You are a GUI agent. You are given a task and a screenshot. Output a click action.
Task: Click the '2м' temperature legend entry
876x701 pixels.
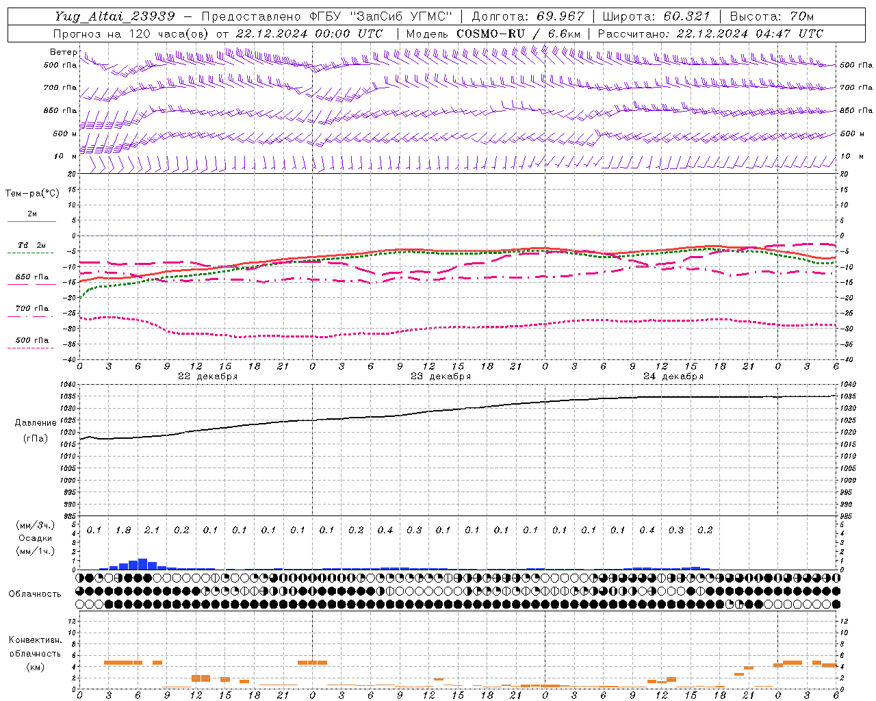pos(31,214)
